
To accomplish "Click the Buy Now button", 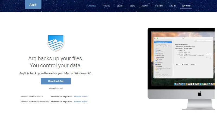I will [186, 6].
